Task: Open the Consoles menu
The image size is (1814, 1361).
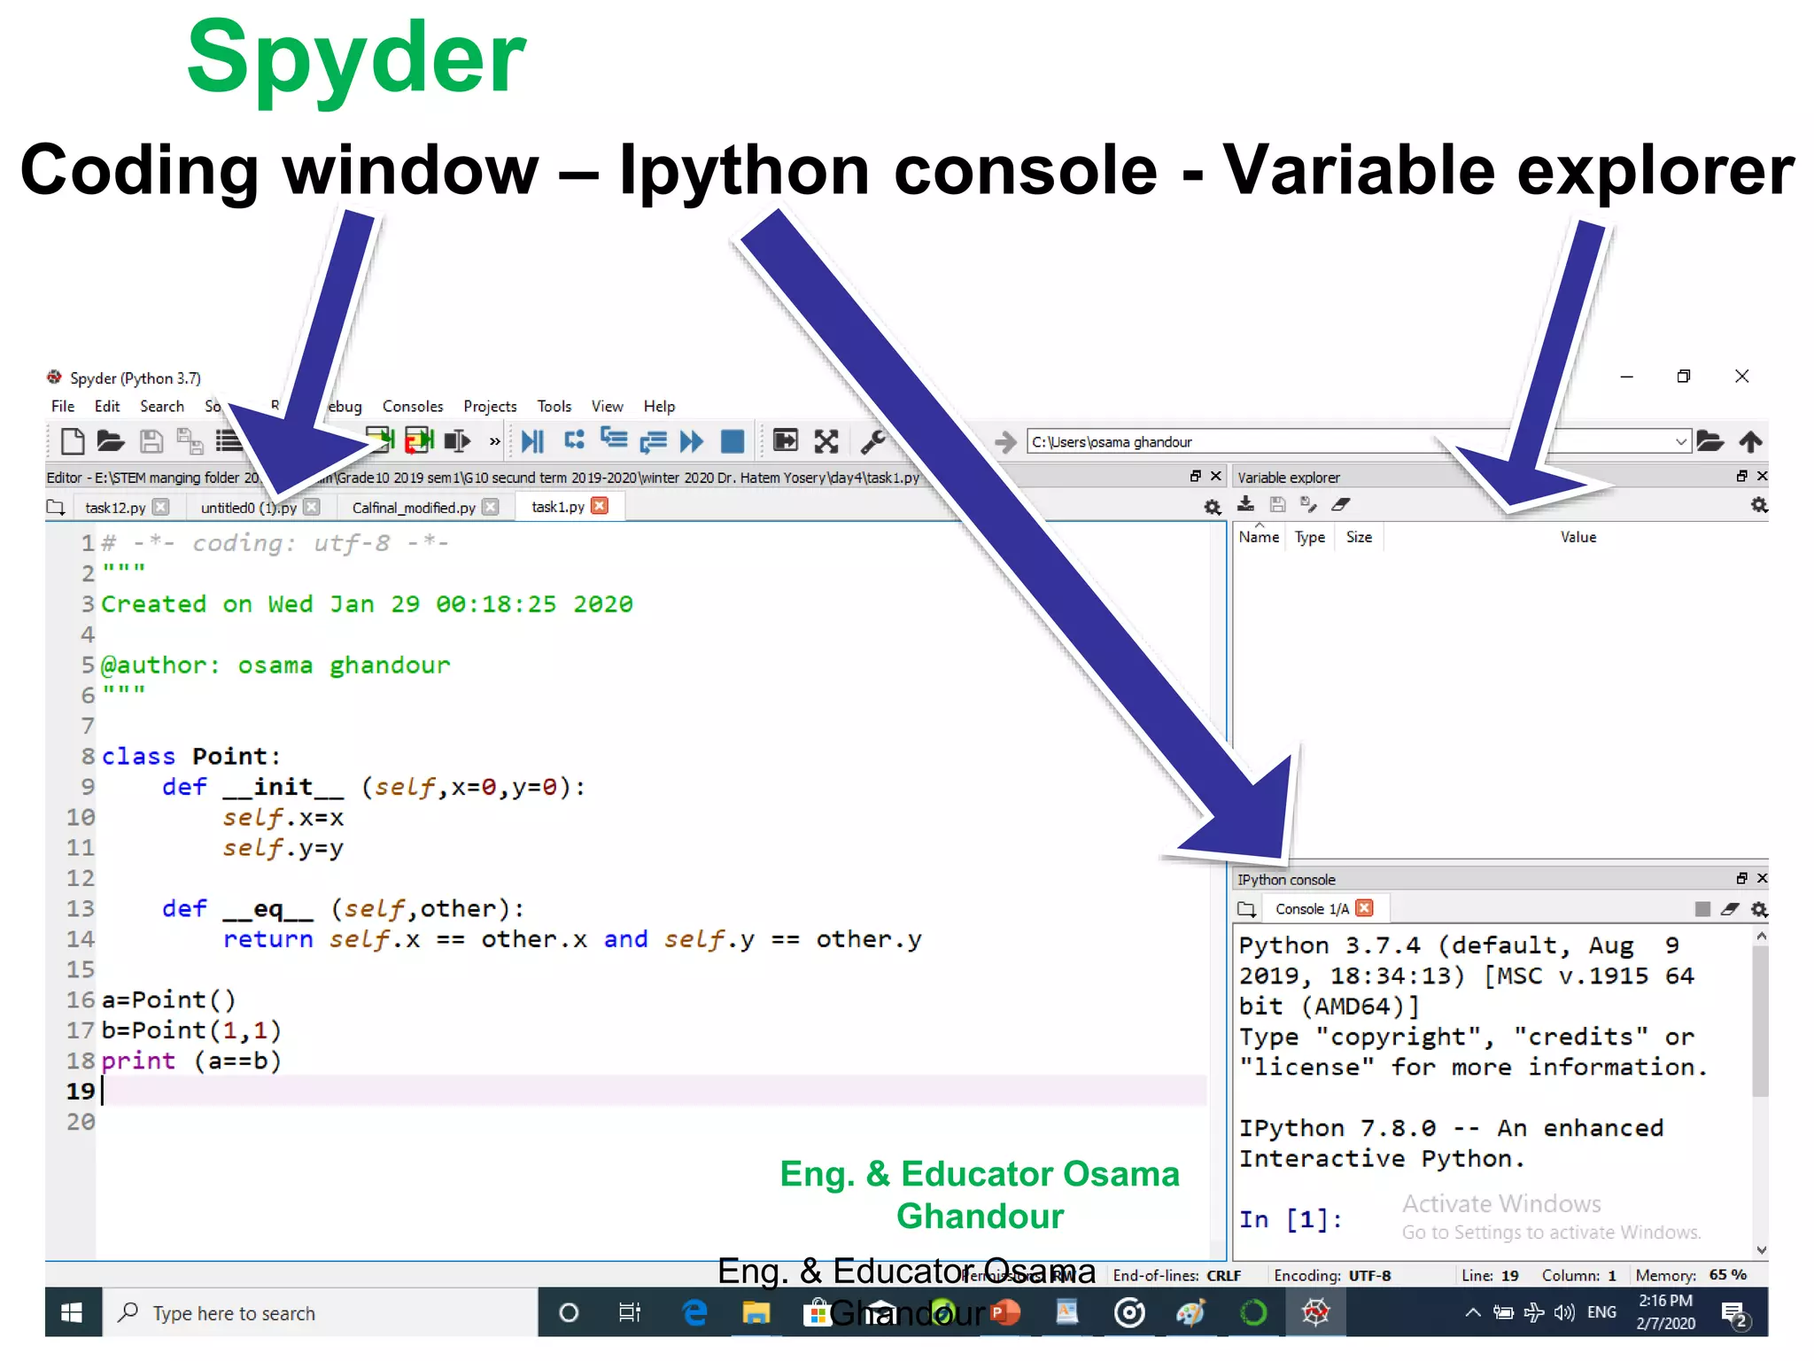Action: point(413,406)
